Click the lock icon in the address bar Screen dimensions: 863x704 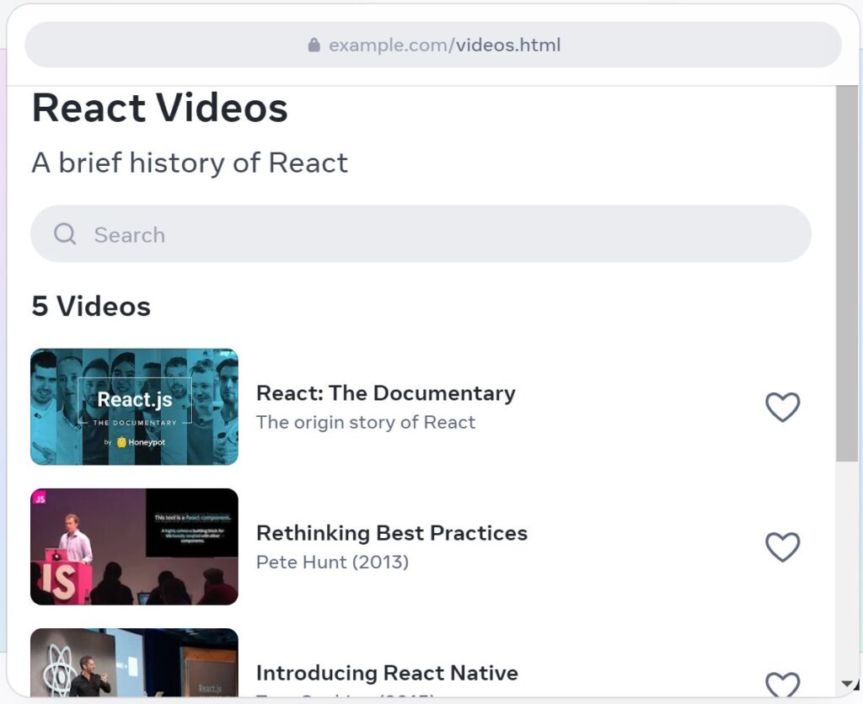point(314,45)
